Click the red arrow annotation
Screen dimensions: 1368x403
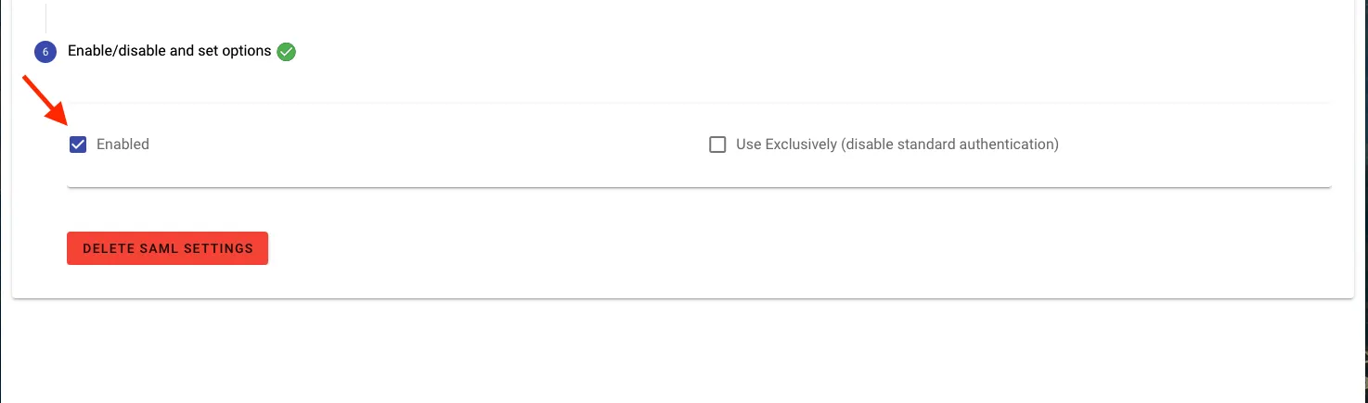tap(44, 102)
